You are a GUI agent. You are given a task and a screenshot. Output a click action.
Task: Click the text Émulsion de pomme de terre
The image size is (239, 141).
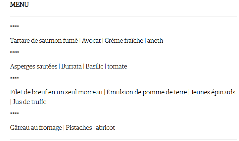click(147, 92)
